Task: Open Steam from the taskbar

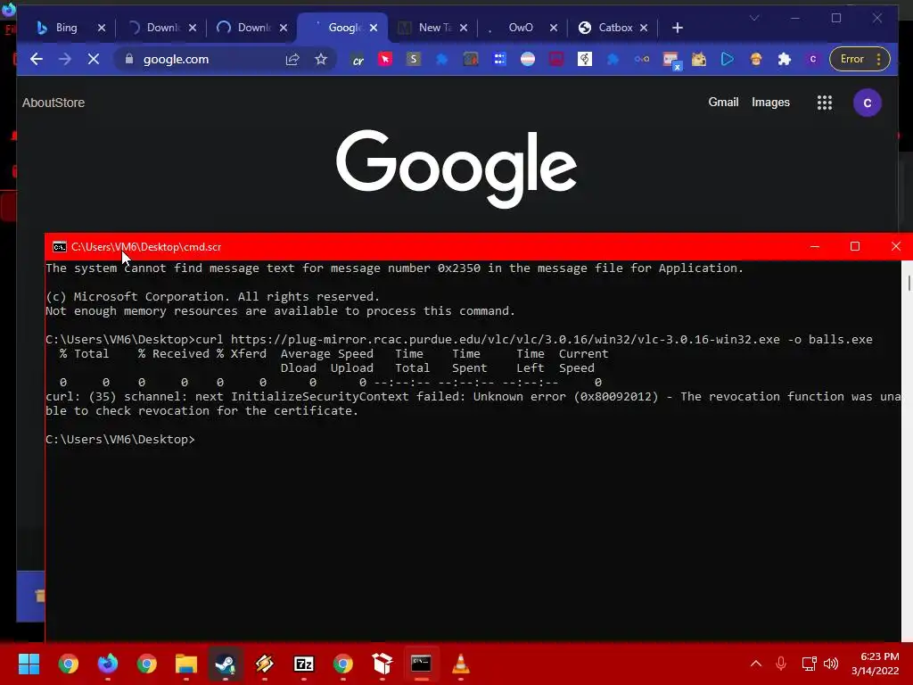Action: pyautogui.click(x=226, y=664)
